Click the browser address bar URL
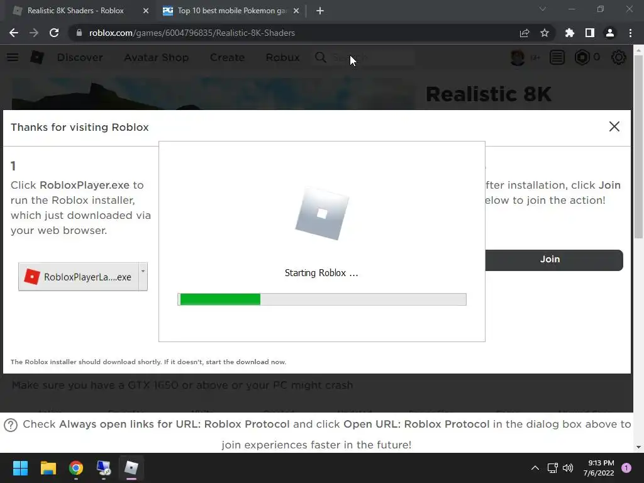The height and width of the screenshot is (483, 644). pos(192,33)
